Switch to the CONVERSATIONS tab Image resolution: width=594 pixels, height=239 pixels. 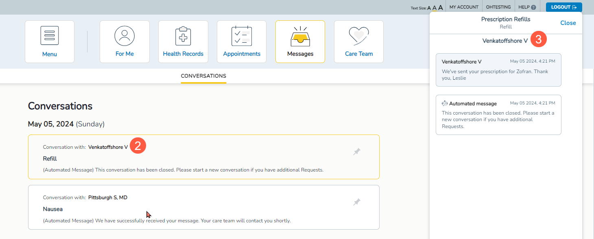(203, 76)
